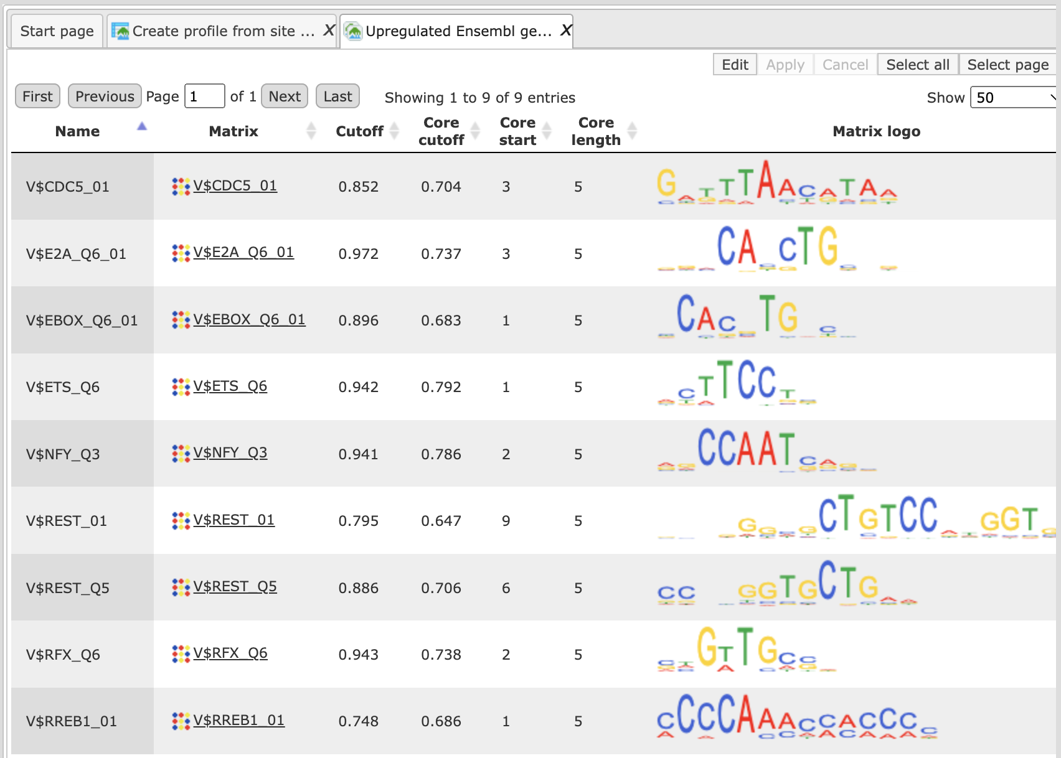The width and height of the screenshot is (1061, 758).
Task: Open the V$EBOX_Q6_01 matrix link
Action: tap(249, 319)
